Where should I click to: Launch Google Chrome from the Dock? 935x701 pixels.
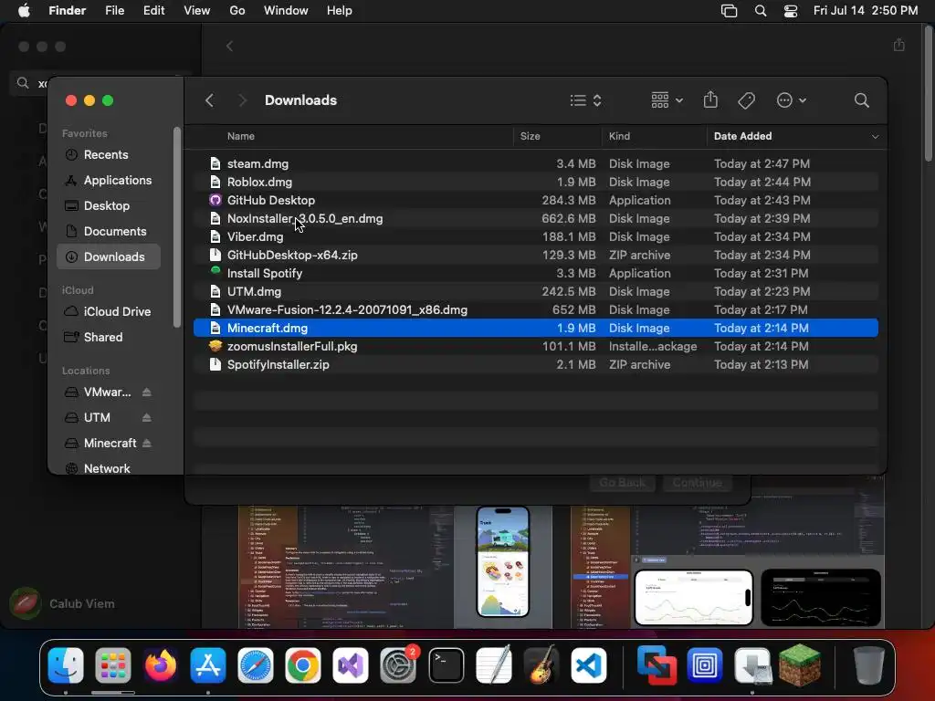pyautogui.click(x=303, y=664)
